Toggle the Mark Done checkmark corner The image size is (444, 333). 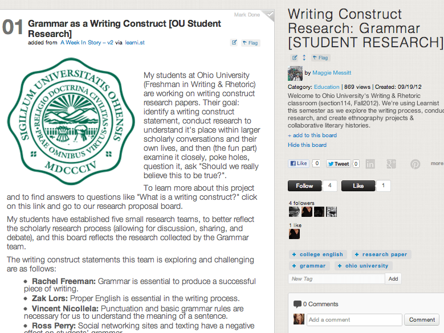click(x=269, y=15)
